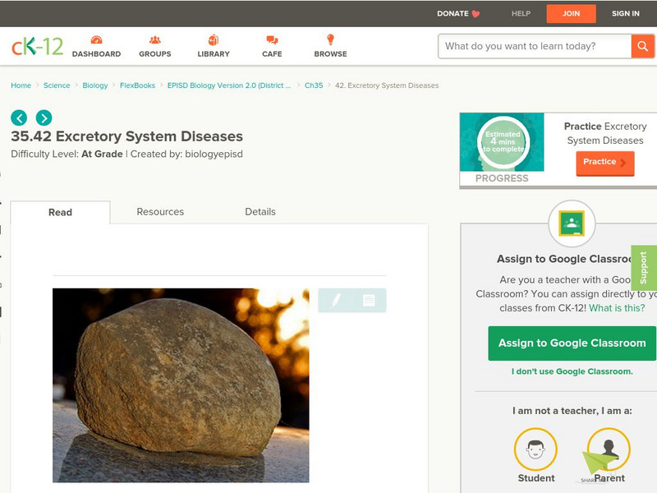Click 35.42 Excretory System Diseases heading
The height and width of the screenshot is (493, 657).
coord(127,136)
